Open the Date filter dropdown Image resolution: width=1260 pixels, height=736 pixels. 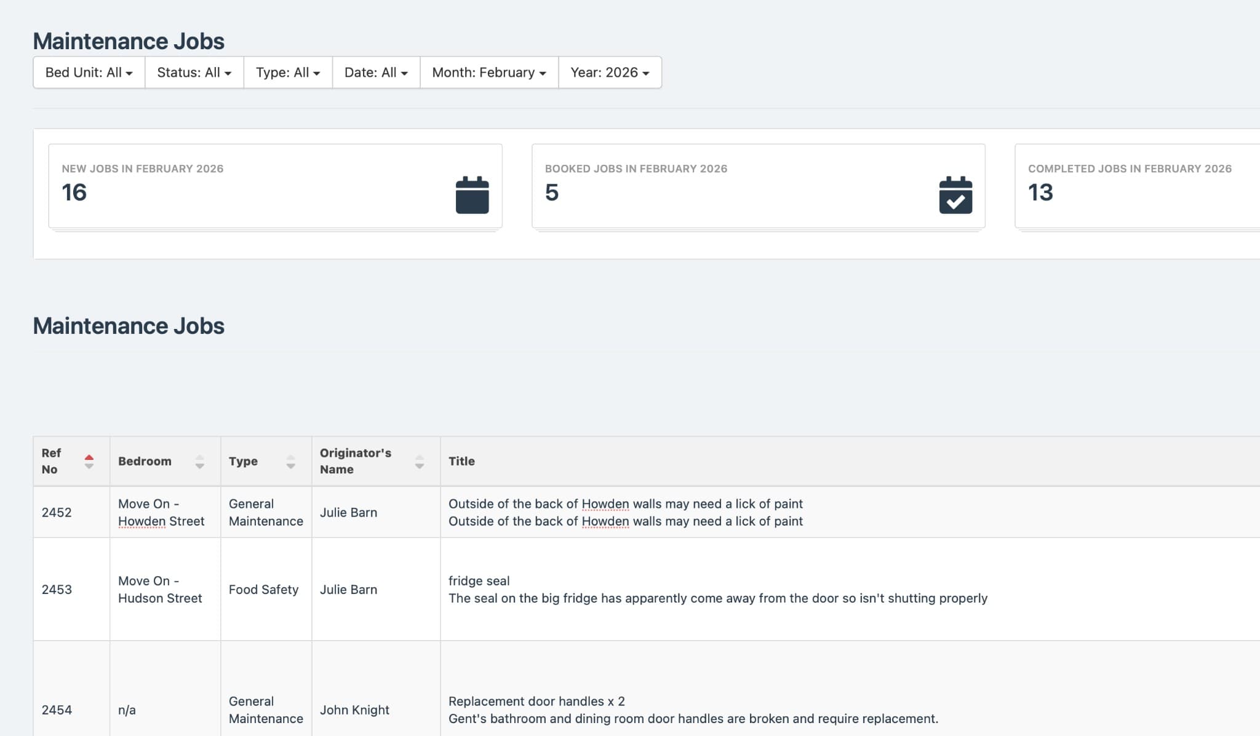tap(375, 72)
